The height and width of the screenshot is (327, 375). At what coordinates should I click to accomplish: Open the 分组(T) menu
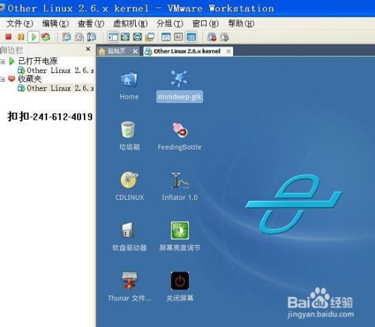pos(169,24)
